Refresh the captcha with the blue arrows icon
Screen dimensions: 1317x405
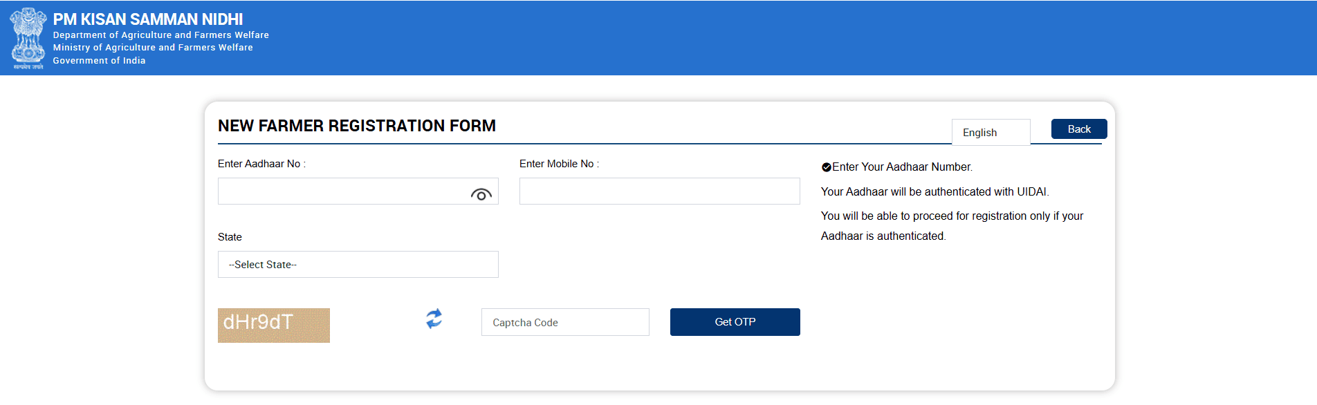434,319
